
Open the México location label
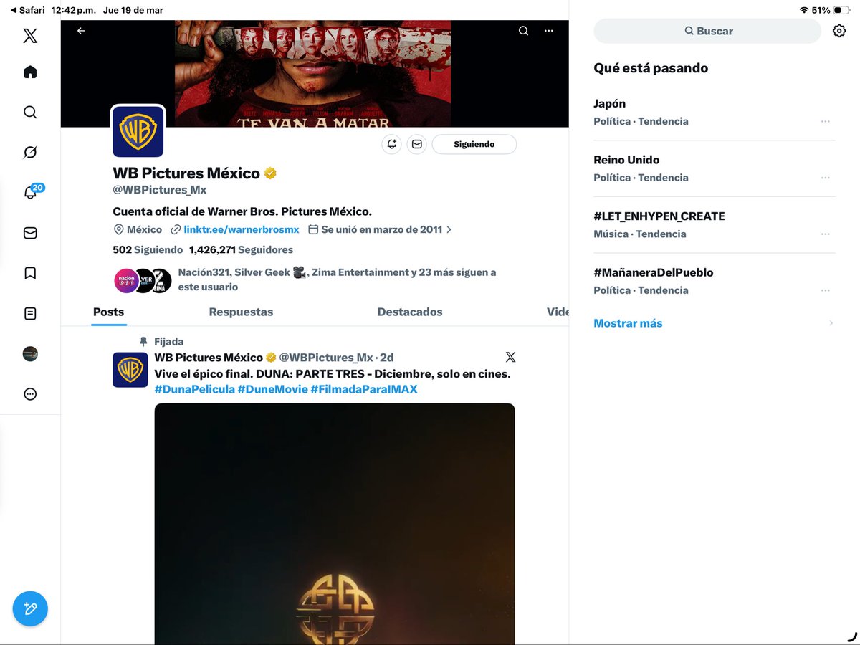coord(138,230)
